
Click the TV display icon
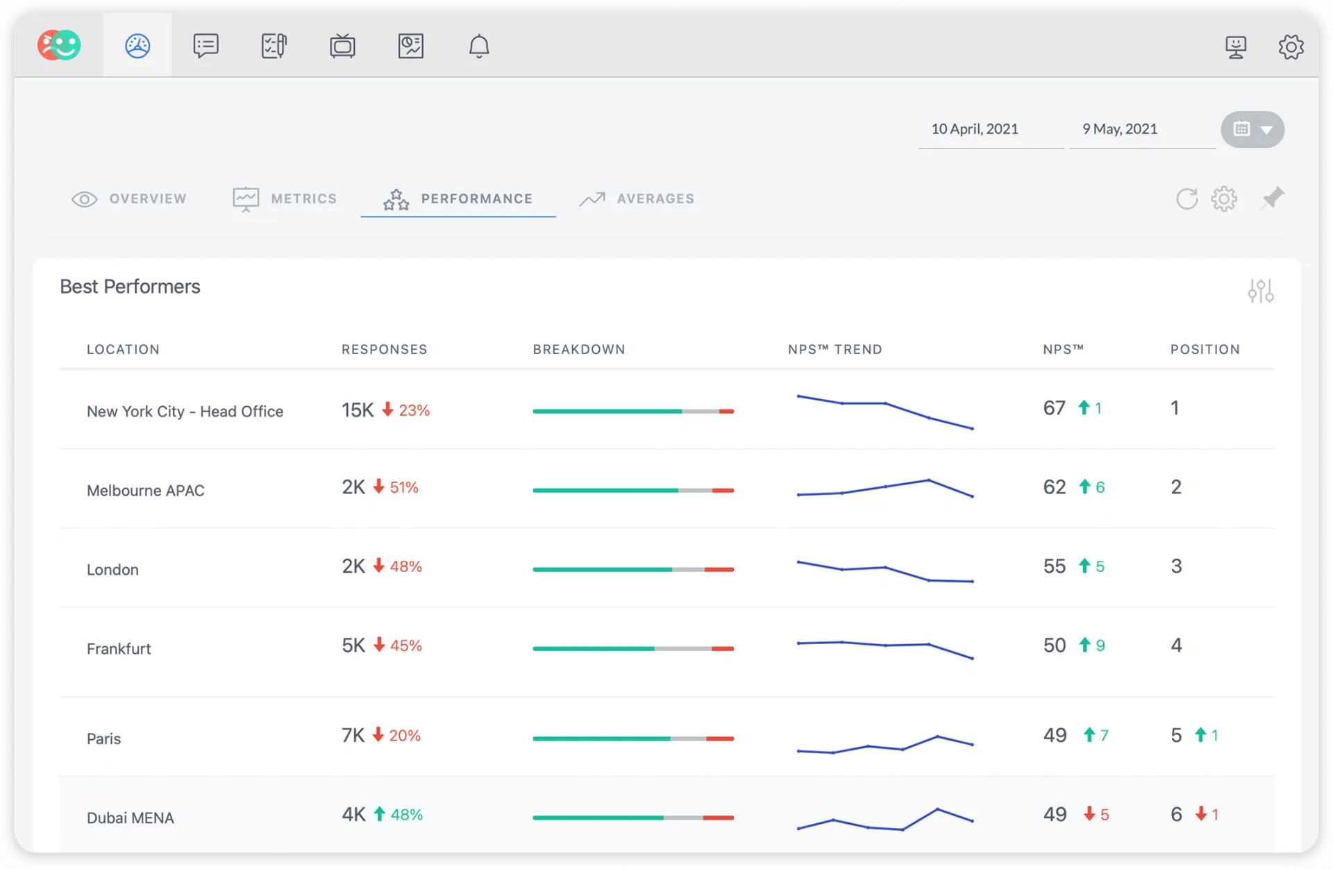click(342, 46)
